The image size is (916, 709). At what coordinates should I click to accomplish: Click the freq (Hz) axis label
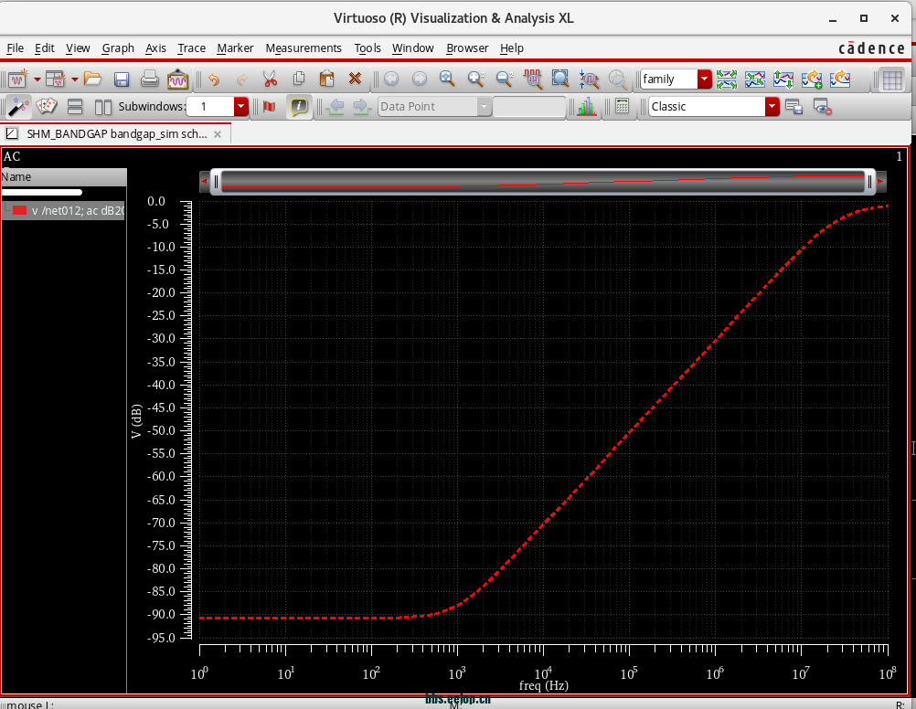[543, 685]
